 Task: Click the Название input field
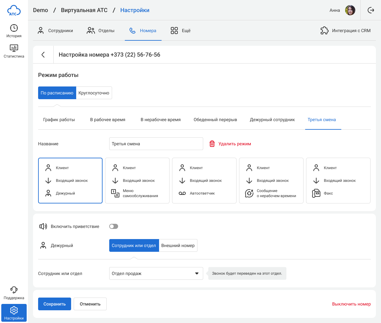[156, 144]
